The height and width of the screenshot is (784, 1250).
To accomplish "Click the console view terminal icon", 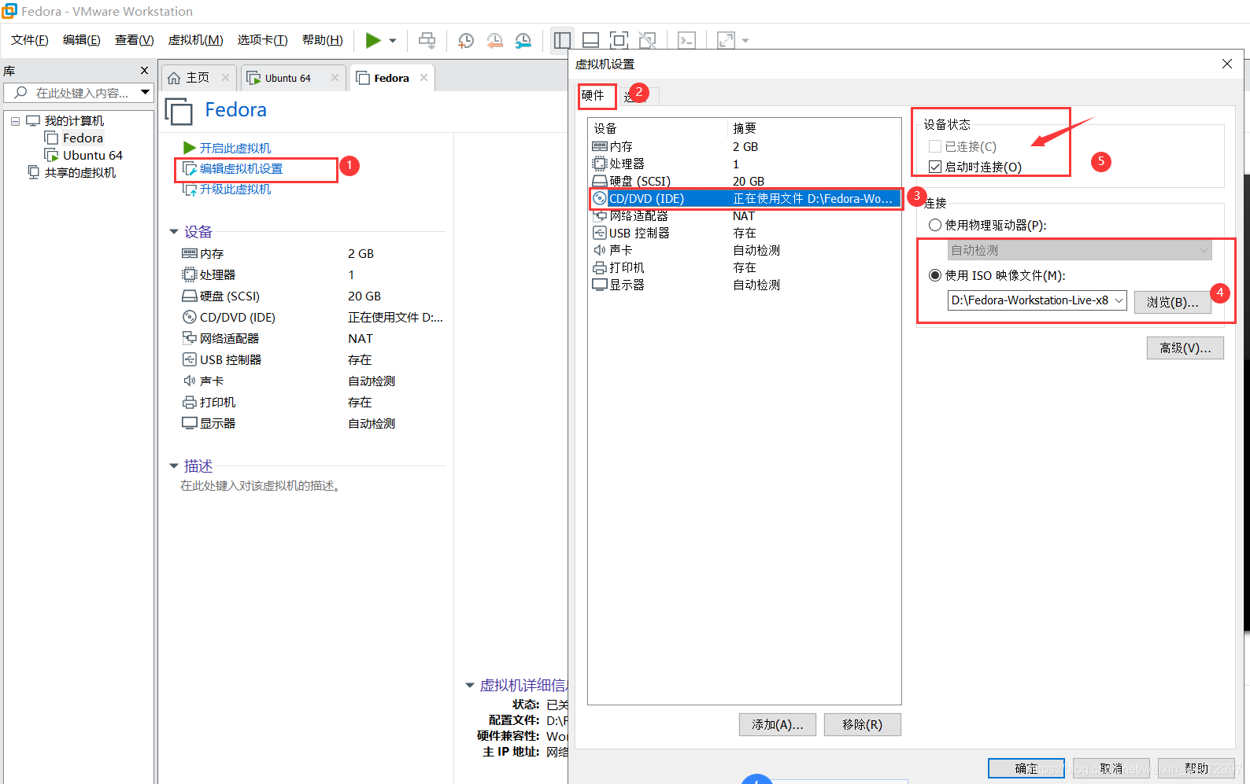I will [686, 40].
